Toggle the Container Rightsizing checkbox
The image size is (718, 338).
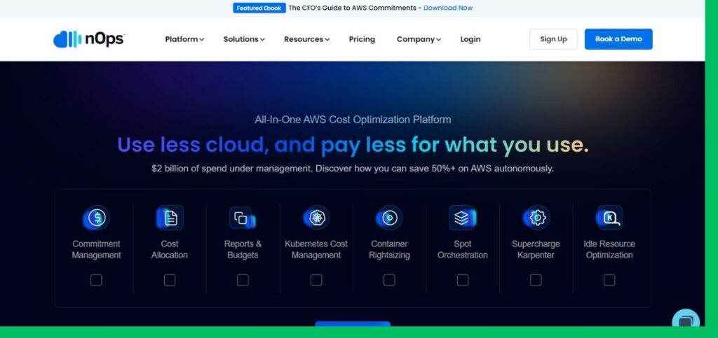(389, 280)
